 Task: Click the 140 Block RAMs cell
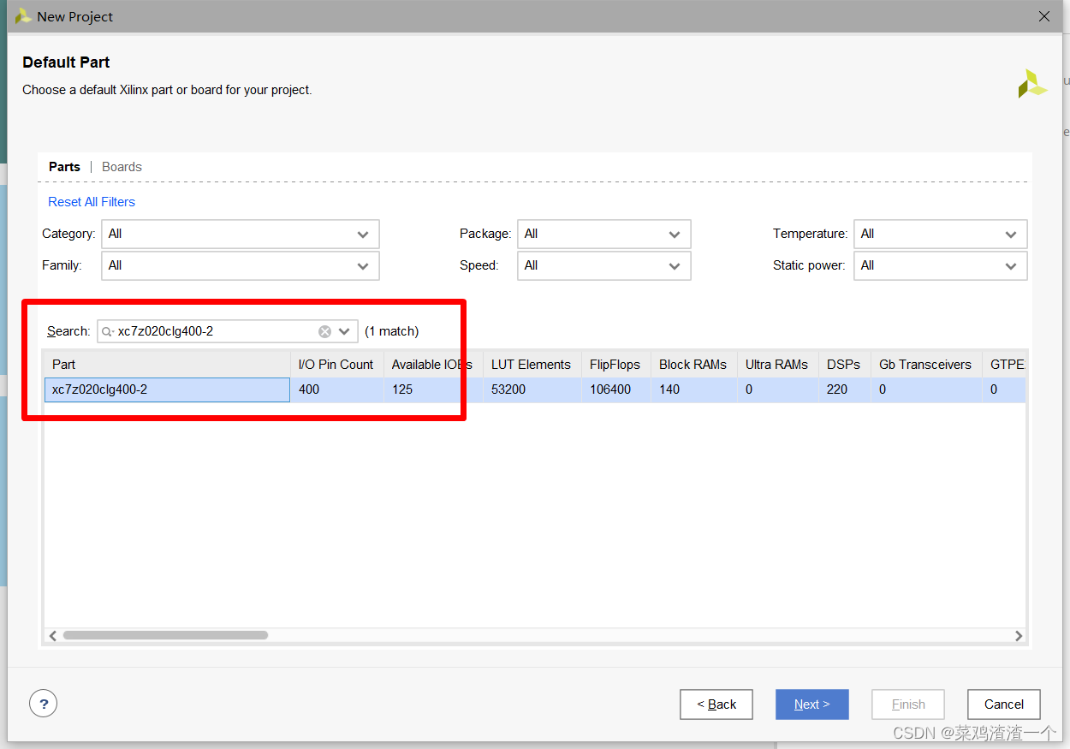[x=693, y=389]
